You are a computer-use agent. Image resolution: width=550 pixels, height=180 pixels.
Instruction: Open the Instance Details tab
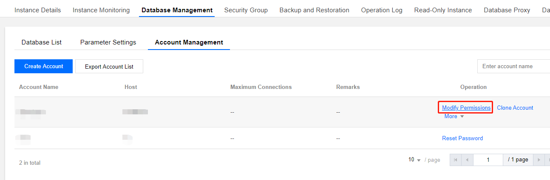click(38, 10)
